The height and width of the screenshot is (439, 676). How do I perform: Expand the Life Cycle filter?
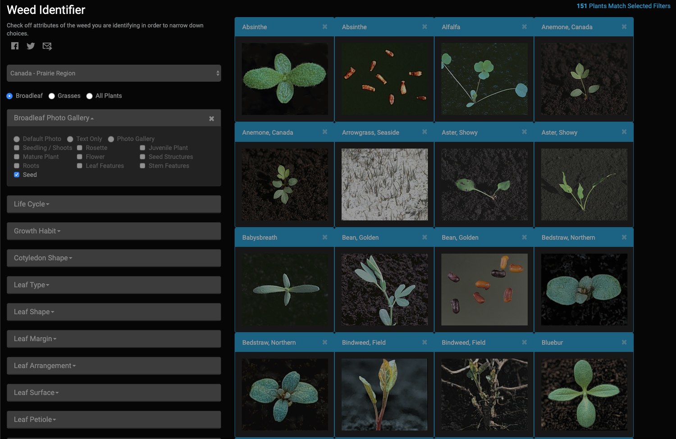(x=114, y=204)
